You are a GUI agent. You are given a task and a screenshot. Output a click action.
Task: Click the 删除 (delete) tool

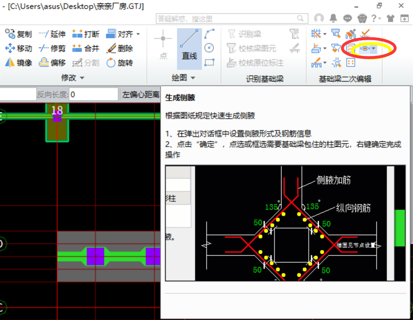coord(120,48)
